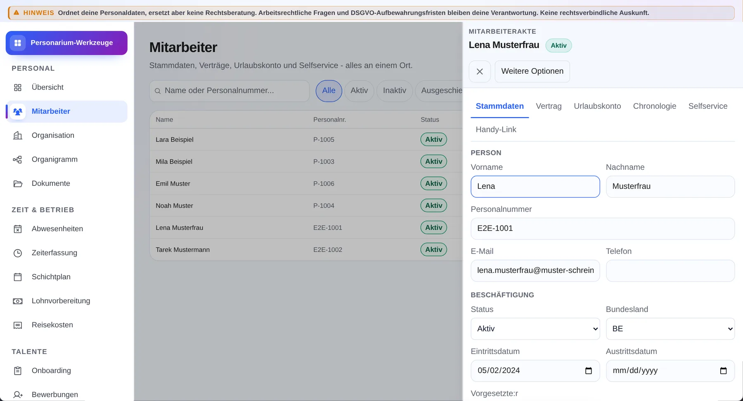Screen dimensions: 743x401
Task: Click the Onboarding clipboard icon
Action: click(18, 371)
